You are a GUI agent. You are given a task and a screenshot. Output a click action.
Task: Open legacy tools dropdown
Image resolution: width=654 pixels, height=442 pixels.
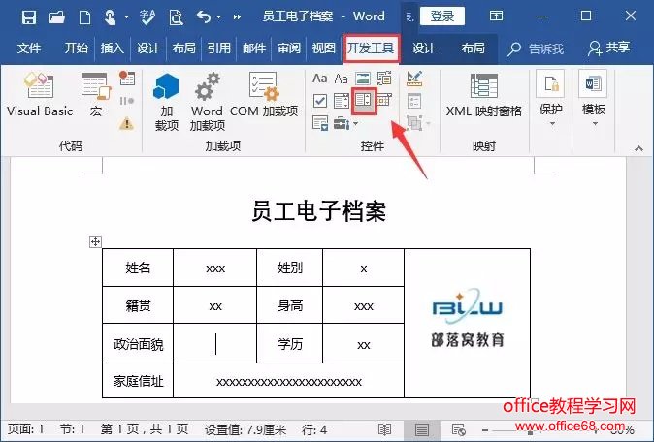pos(345,123)
